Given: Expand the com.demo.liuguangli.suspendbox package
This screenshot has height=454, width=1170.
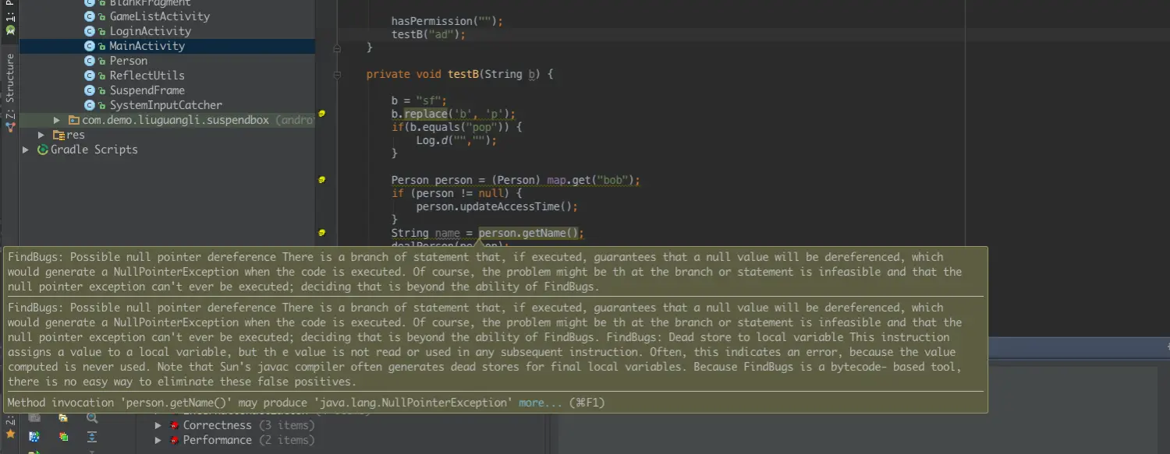Looking at the screenshot, I should pos(57,120).
